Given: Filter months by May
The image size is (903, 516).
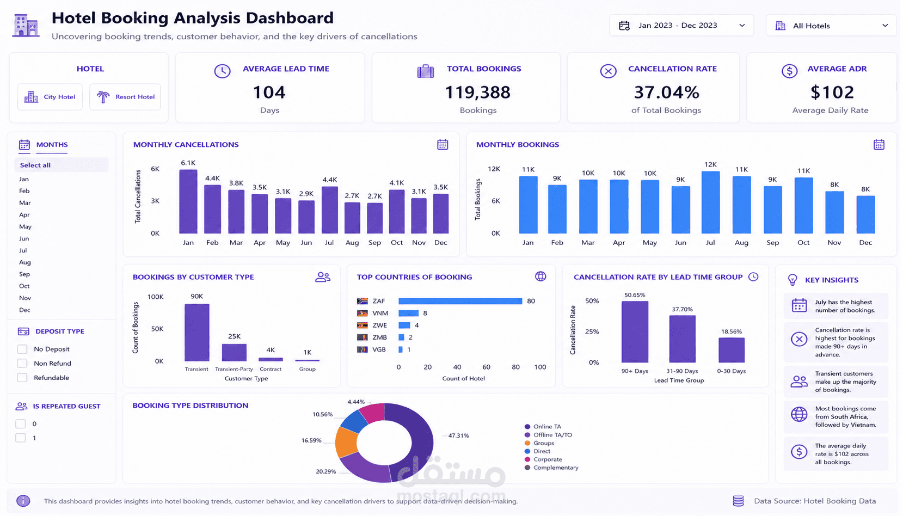Looking at the screenshot, I should tap(26, 226).
